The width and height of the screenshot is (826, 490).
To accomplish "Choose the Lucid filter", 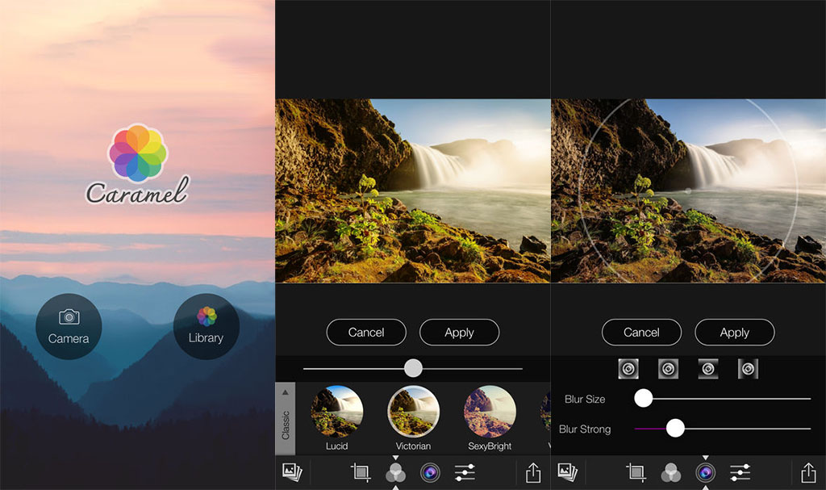I will coord(336,412).
